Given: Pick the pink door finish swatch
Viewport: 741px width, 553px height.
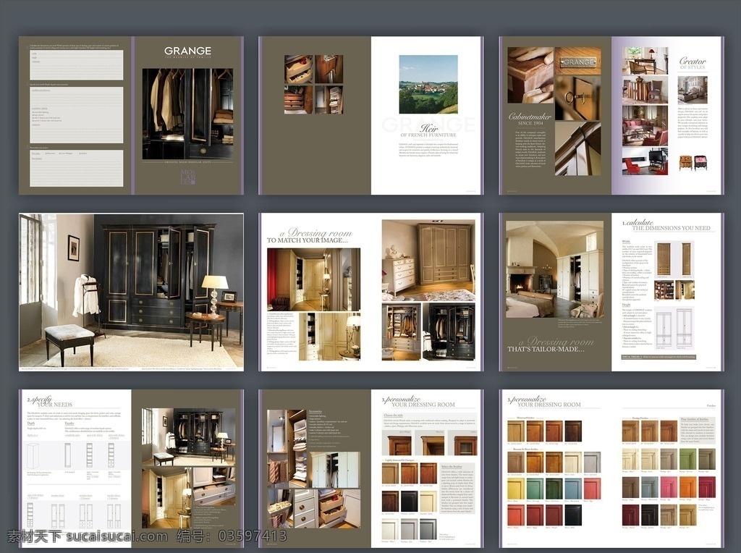Looking at the screenshot, I should pyautogui.click(x=668, y=487).
